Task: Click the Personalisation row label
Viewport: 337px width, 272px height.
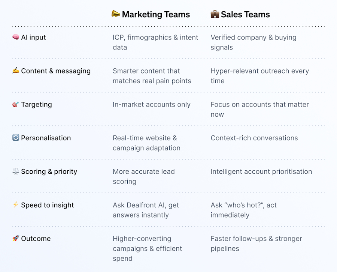Action: pos(46,138)
